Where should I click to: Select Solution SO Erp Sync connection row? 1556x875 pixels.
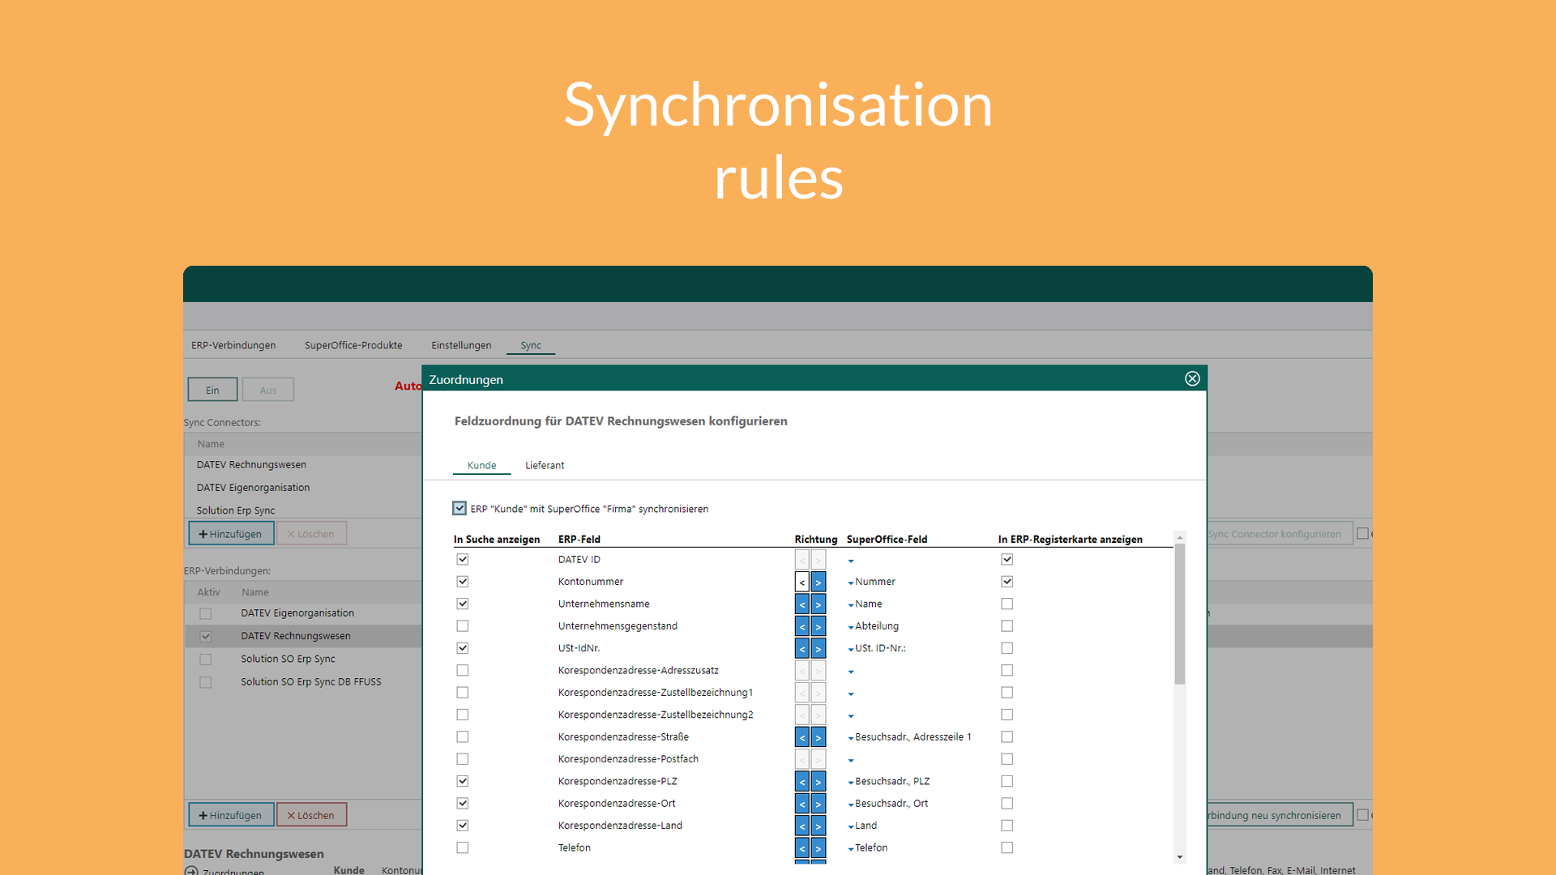pyautogui.click(x=302, y=659)
